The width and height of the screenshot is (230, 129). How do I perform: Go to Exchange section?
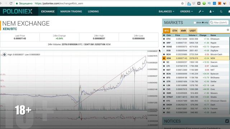(x=48, y=11)
